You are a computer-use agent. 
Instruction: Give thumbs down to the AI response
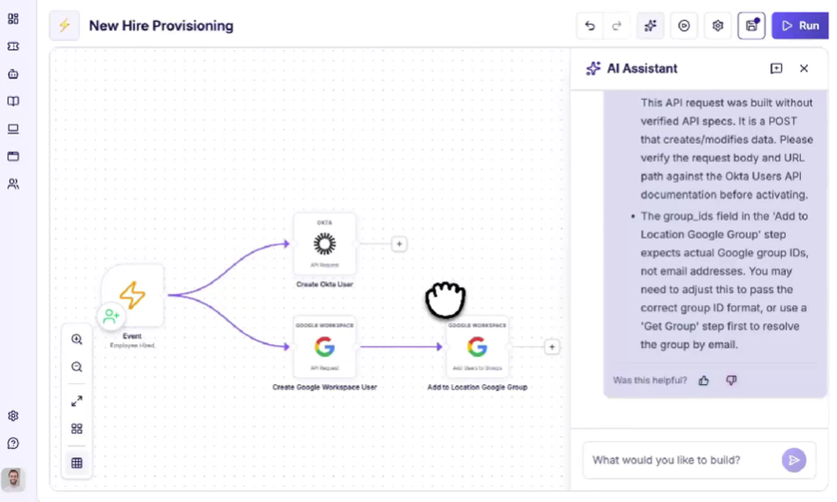pos(732,381)
